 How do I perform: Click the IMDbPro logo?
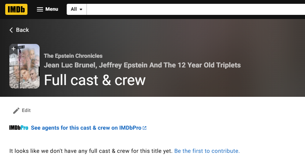(x=19, y=128)
